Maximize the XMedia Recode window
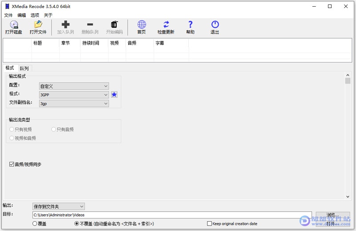The image size is (356, 231). pyautogui.click(x=330, y=6)
